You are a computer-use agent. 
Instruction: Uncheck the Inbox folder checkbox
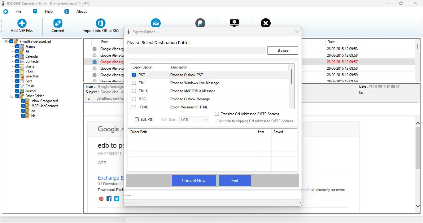pos(17,71)
